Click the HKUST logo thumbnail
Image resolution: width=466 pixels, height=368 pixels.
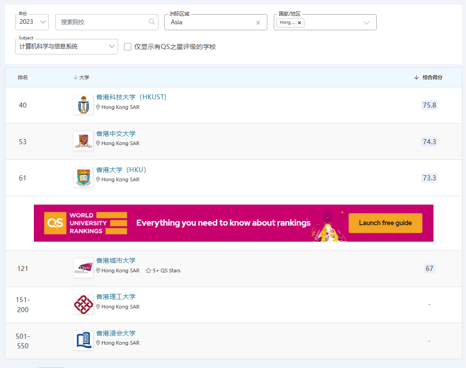(83, 105)
